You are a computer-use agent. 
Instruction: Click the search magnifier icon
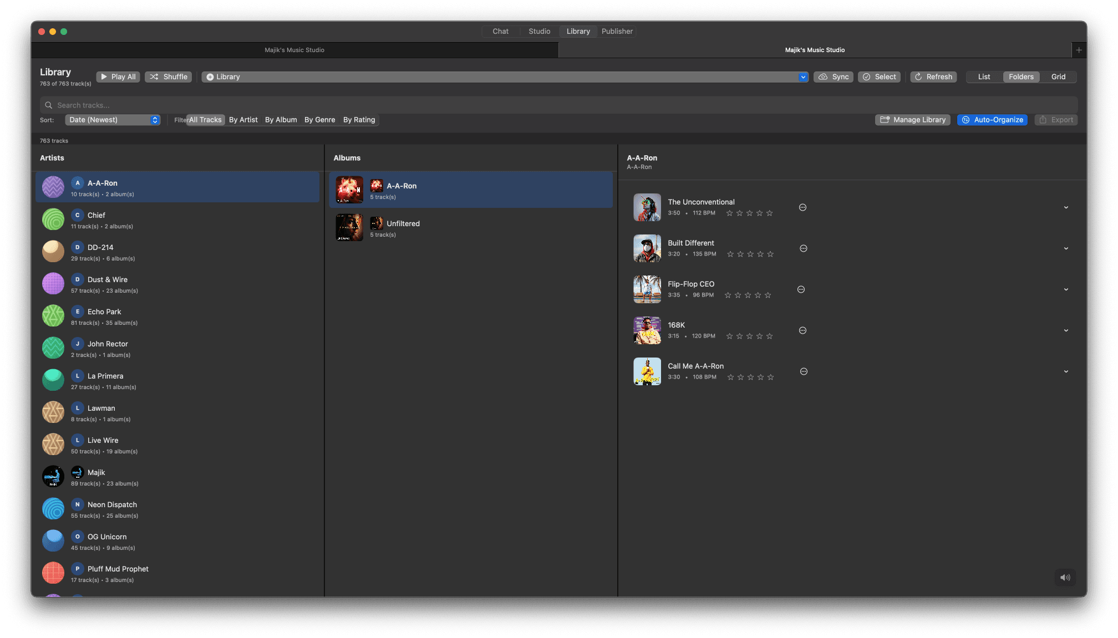(49, 105)
